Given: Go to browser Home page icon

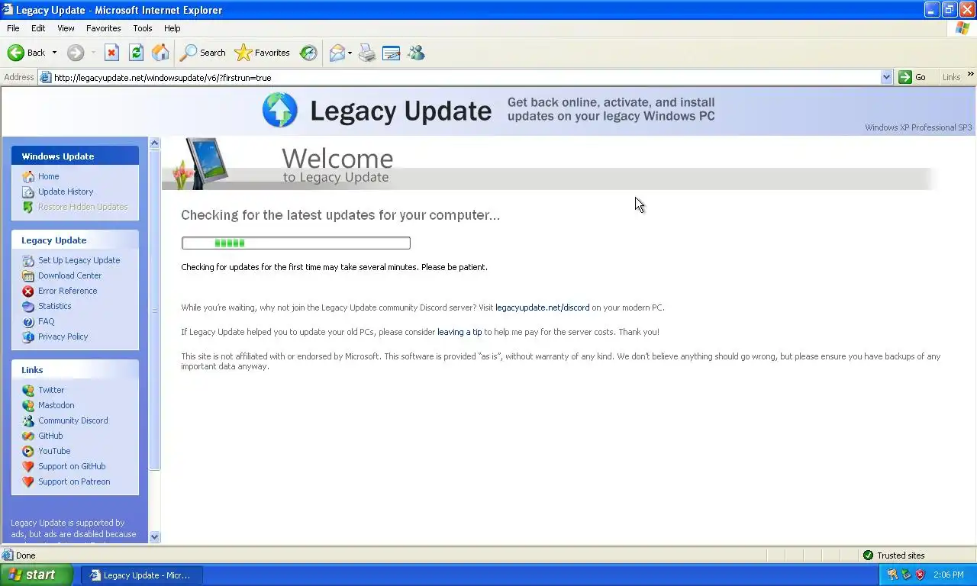Looking at the screenshot, I should (x=160, y=53).
